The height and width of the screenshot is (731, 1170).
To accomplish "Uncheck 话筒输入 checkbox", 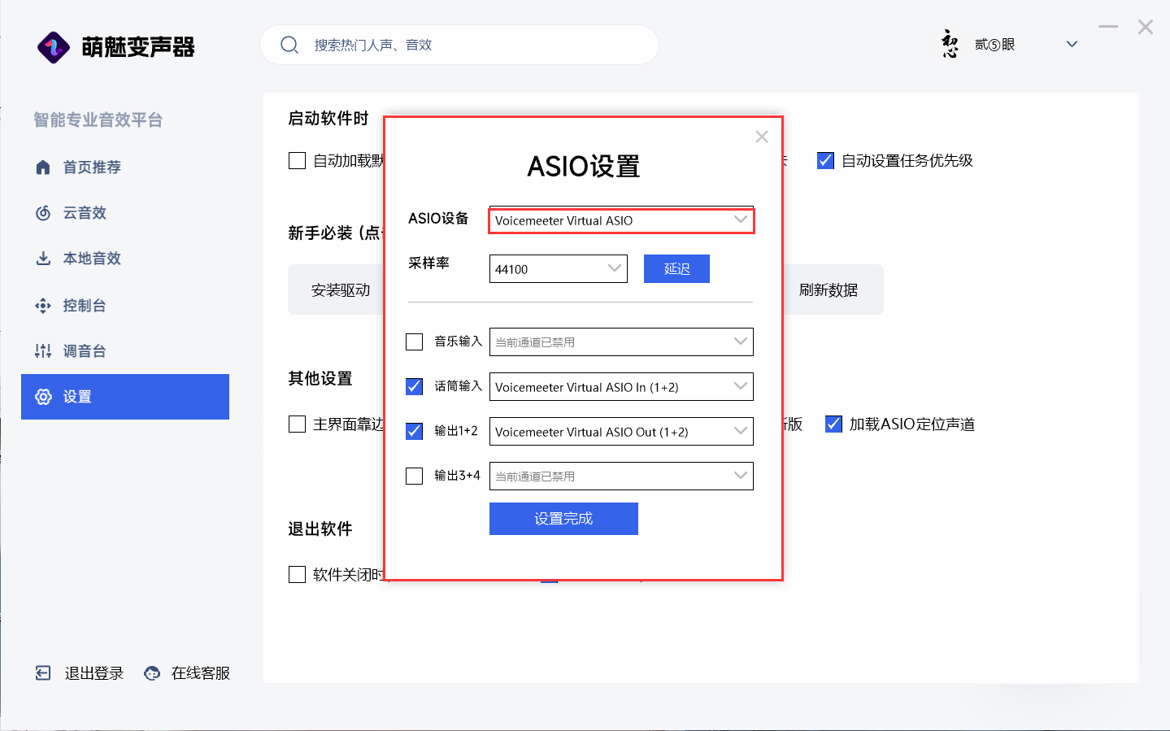I will (x=415, y=386).
